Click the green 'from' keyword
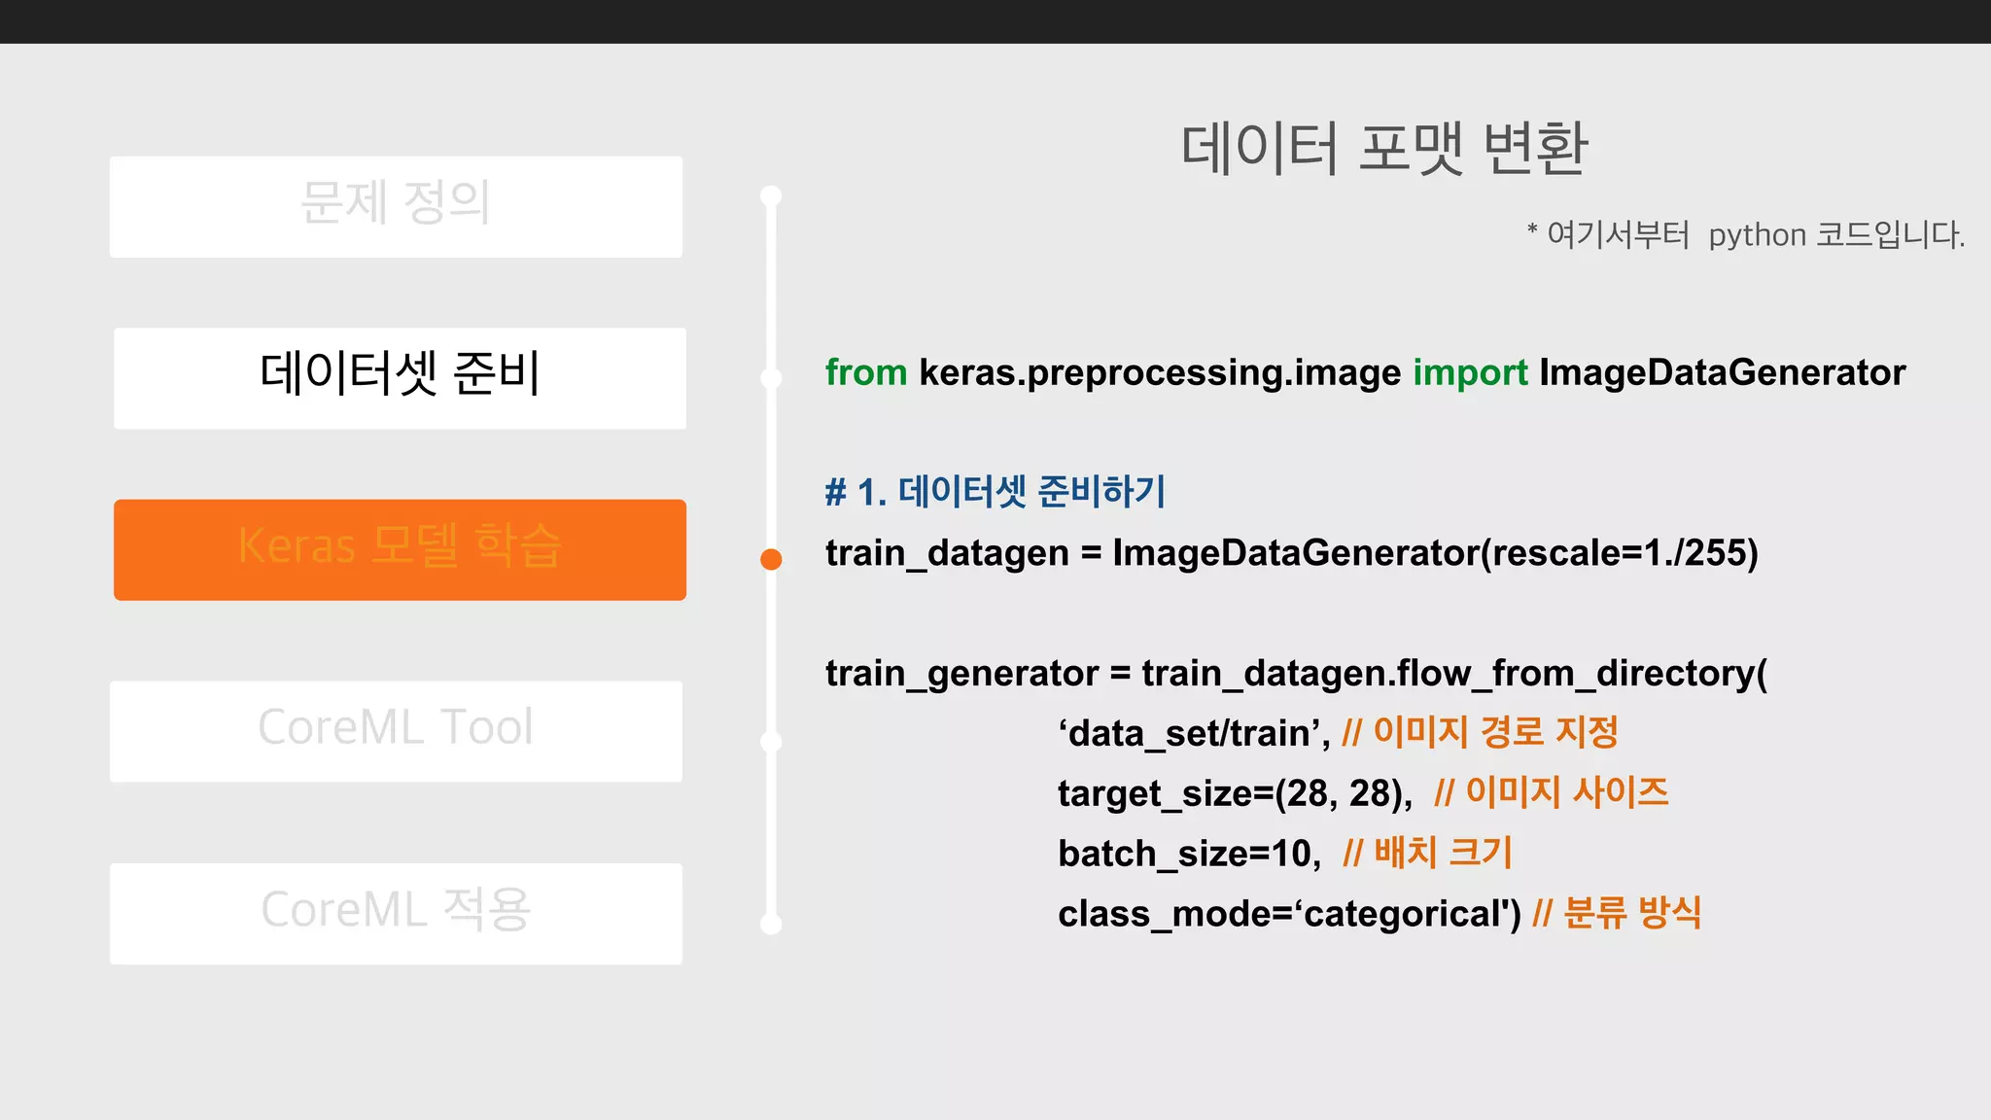Viewport: 1991px width, 1120px height. click(x=866, y=372)
